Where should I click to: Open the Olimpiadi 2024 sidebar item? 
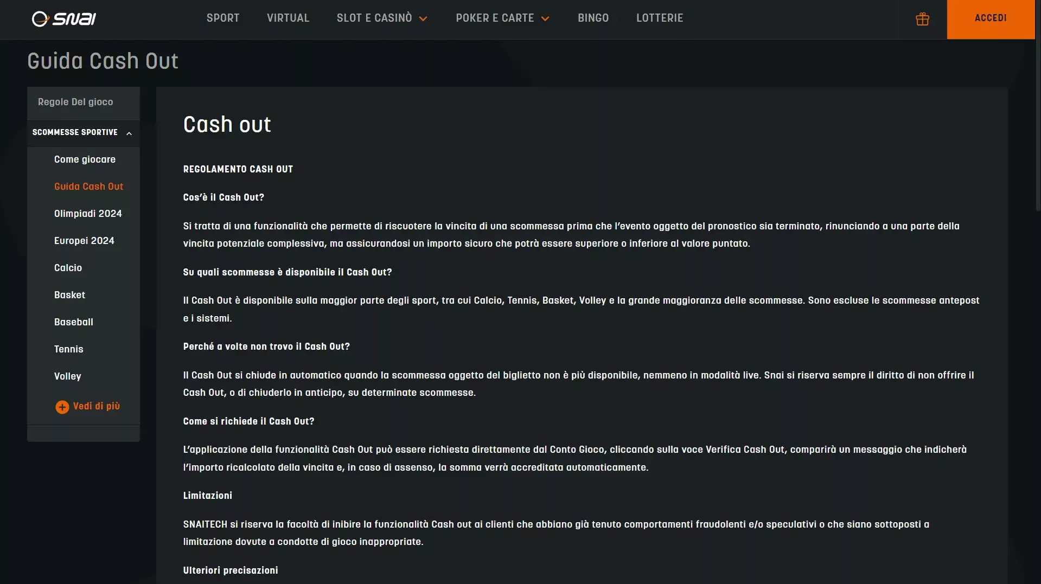click(x=88, y=214)
